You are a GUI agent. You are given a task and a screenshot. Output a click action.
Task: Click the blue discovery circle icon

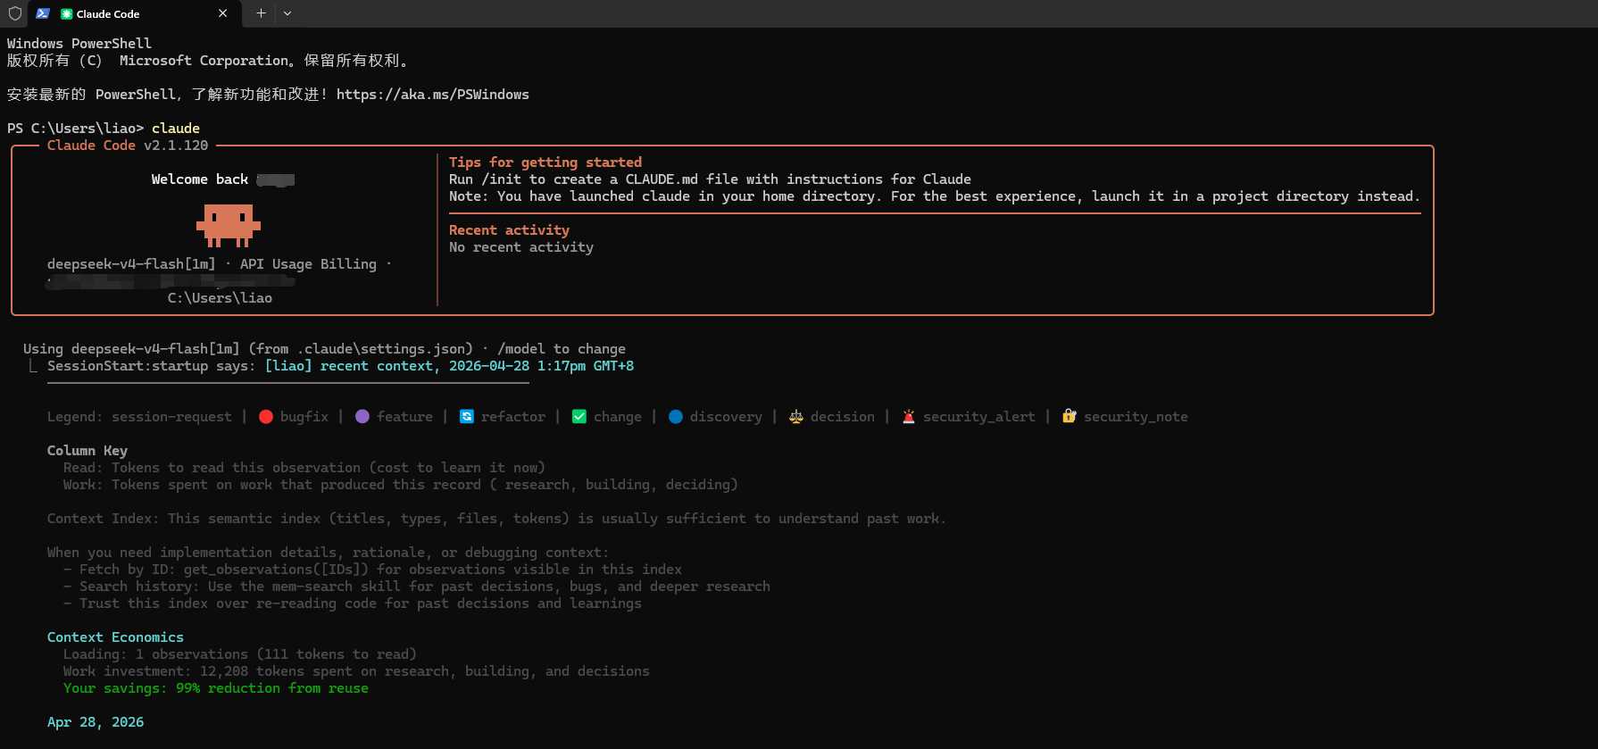(676, 417)
